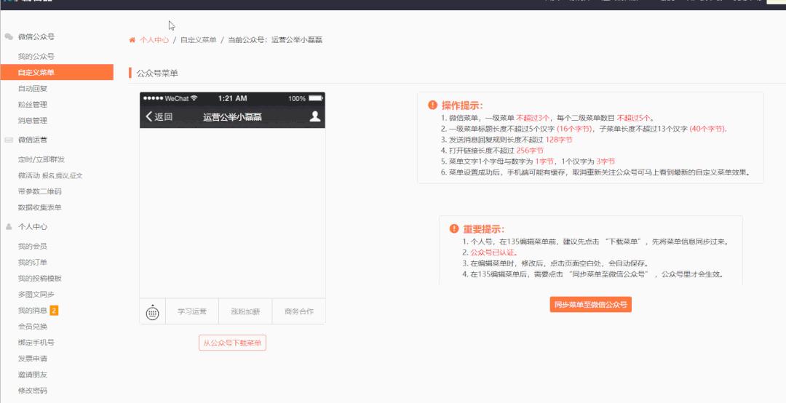This screenshot has height=403, width=786.
Task: Open 会员兑换 in sidebar
Action: [33, 327]
